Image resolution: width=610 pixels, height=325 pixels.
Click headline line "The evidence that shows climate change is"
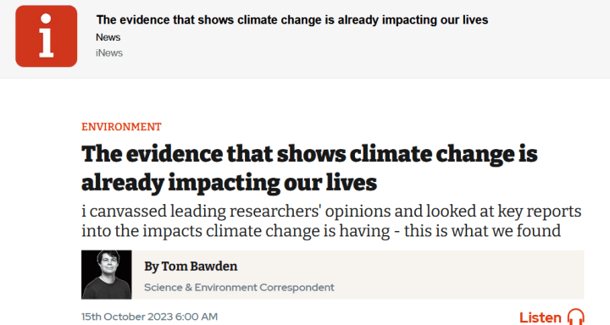309,154
